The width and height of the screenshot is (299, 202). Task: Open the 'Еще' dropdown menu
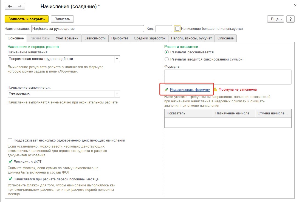tap(275, 19)
